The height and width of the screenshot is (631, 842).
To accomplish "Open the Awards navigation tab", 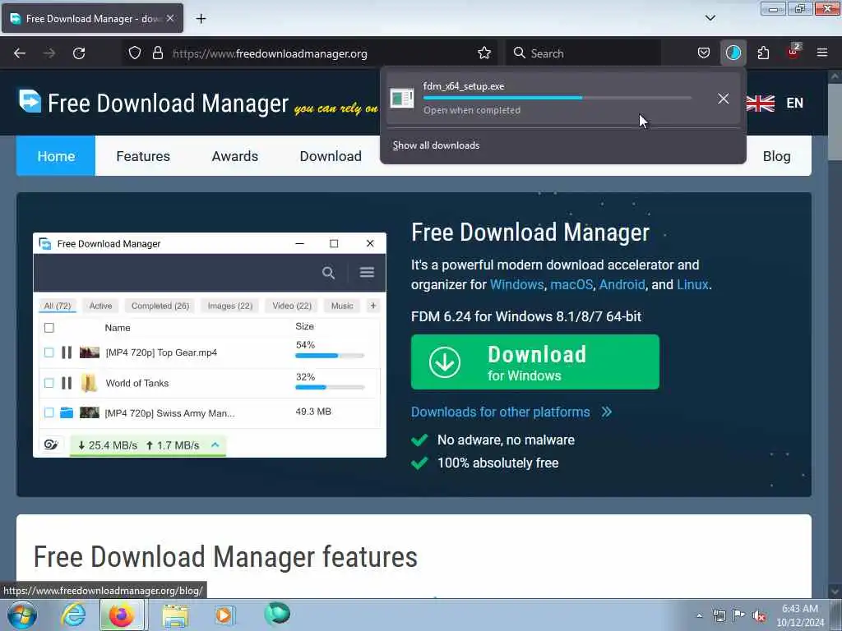I will [234, 156].
